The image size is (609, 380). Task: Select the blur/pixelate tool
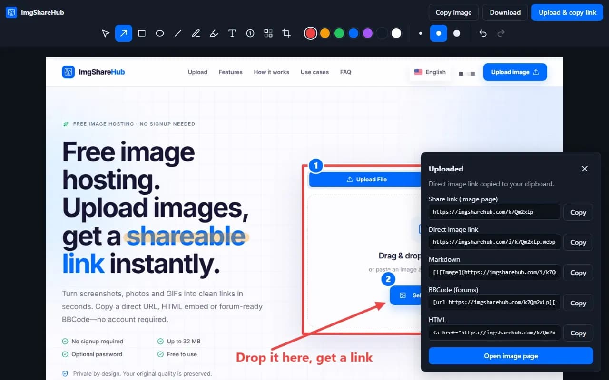[x=268, y=33]
